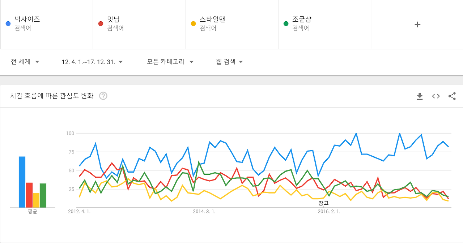Add a comparison term with plus icon
The width and height of the screenshot is (463, 243).
pyautogui.click(x=417, y=25)
